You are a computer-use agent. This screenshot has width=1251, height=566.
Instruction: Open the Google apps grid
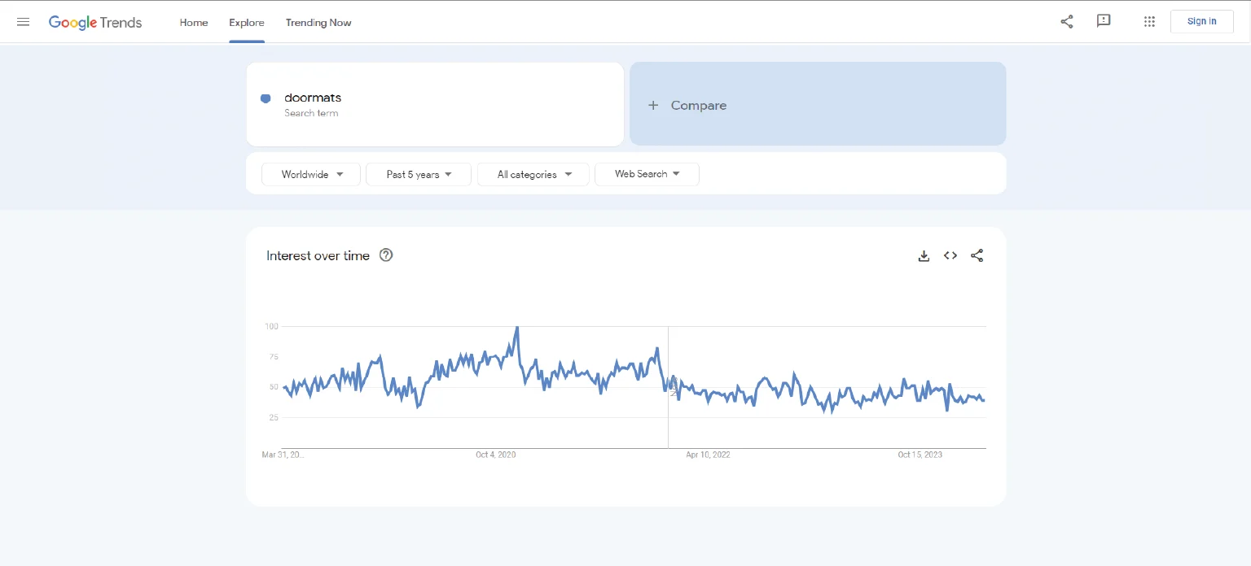pos(1149,22)
